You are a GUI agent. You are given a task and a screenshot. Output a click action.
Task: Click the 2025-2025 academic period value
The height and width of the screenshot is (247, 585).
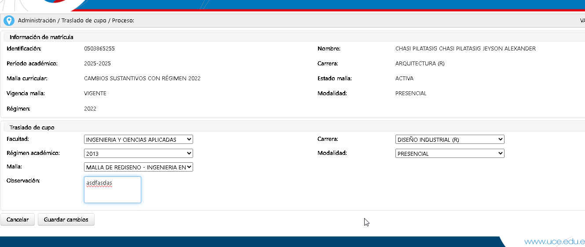97,64
